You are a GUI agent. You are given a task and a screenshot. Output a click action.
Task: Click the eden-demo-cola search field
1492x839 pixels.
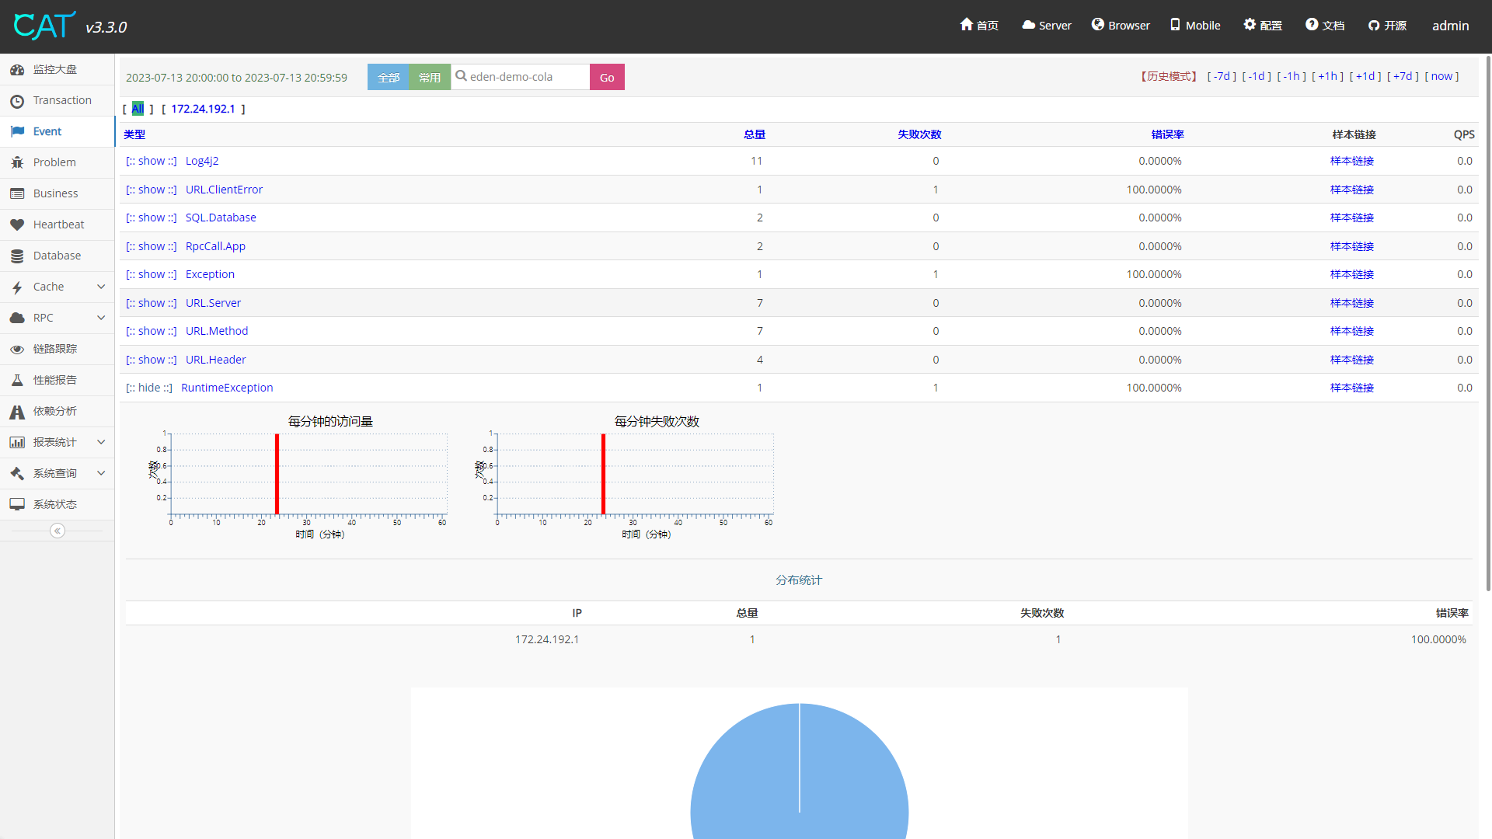coord(521,77)
